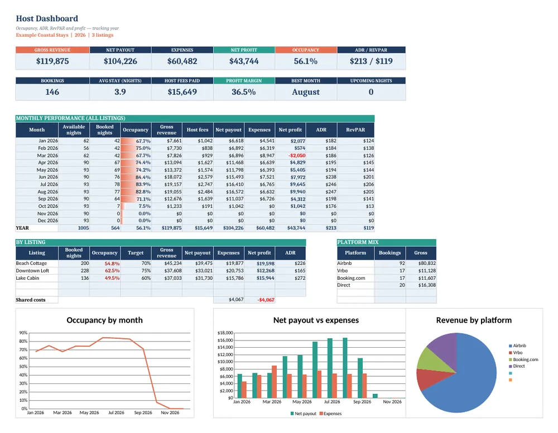
Task: Select the Booking.com platform name
Action: pyautogui.click(x=351, y=278)
